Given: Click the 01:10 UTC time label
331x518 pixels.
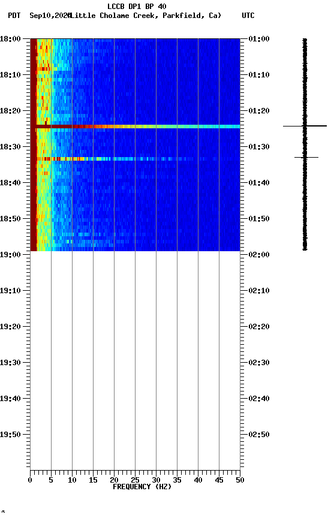Looking at the screenshot, I should tap(259, 75).
